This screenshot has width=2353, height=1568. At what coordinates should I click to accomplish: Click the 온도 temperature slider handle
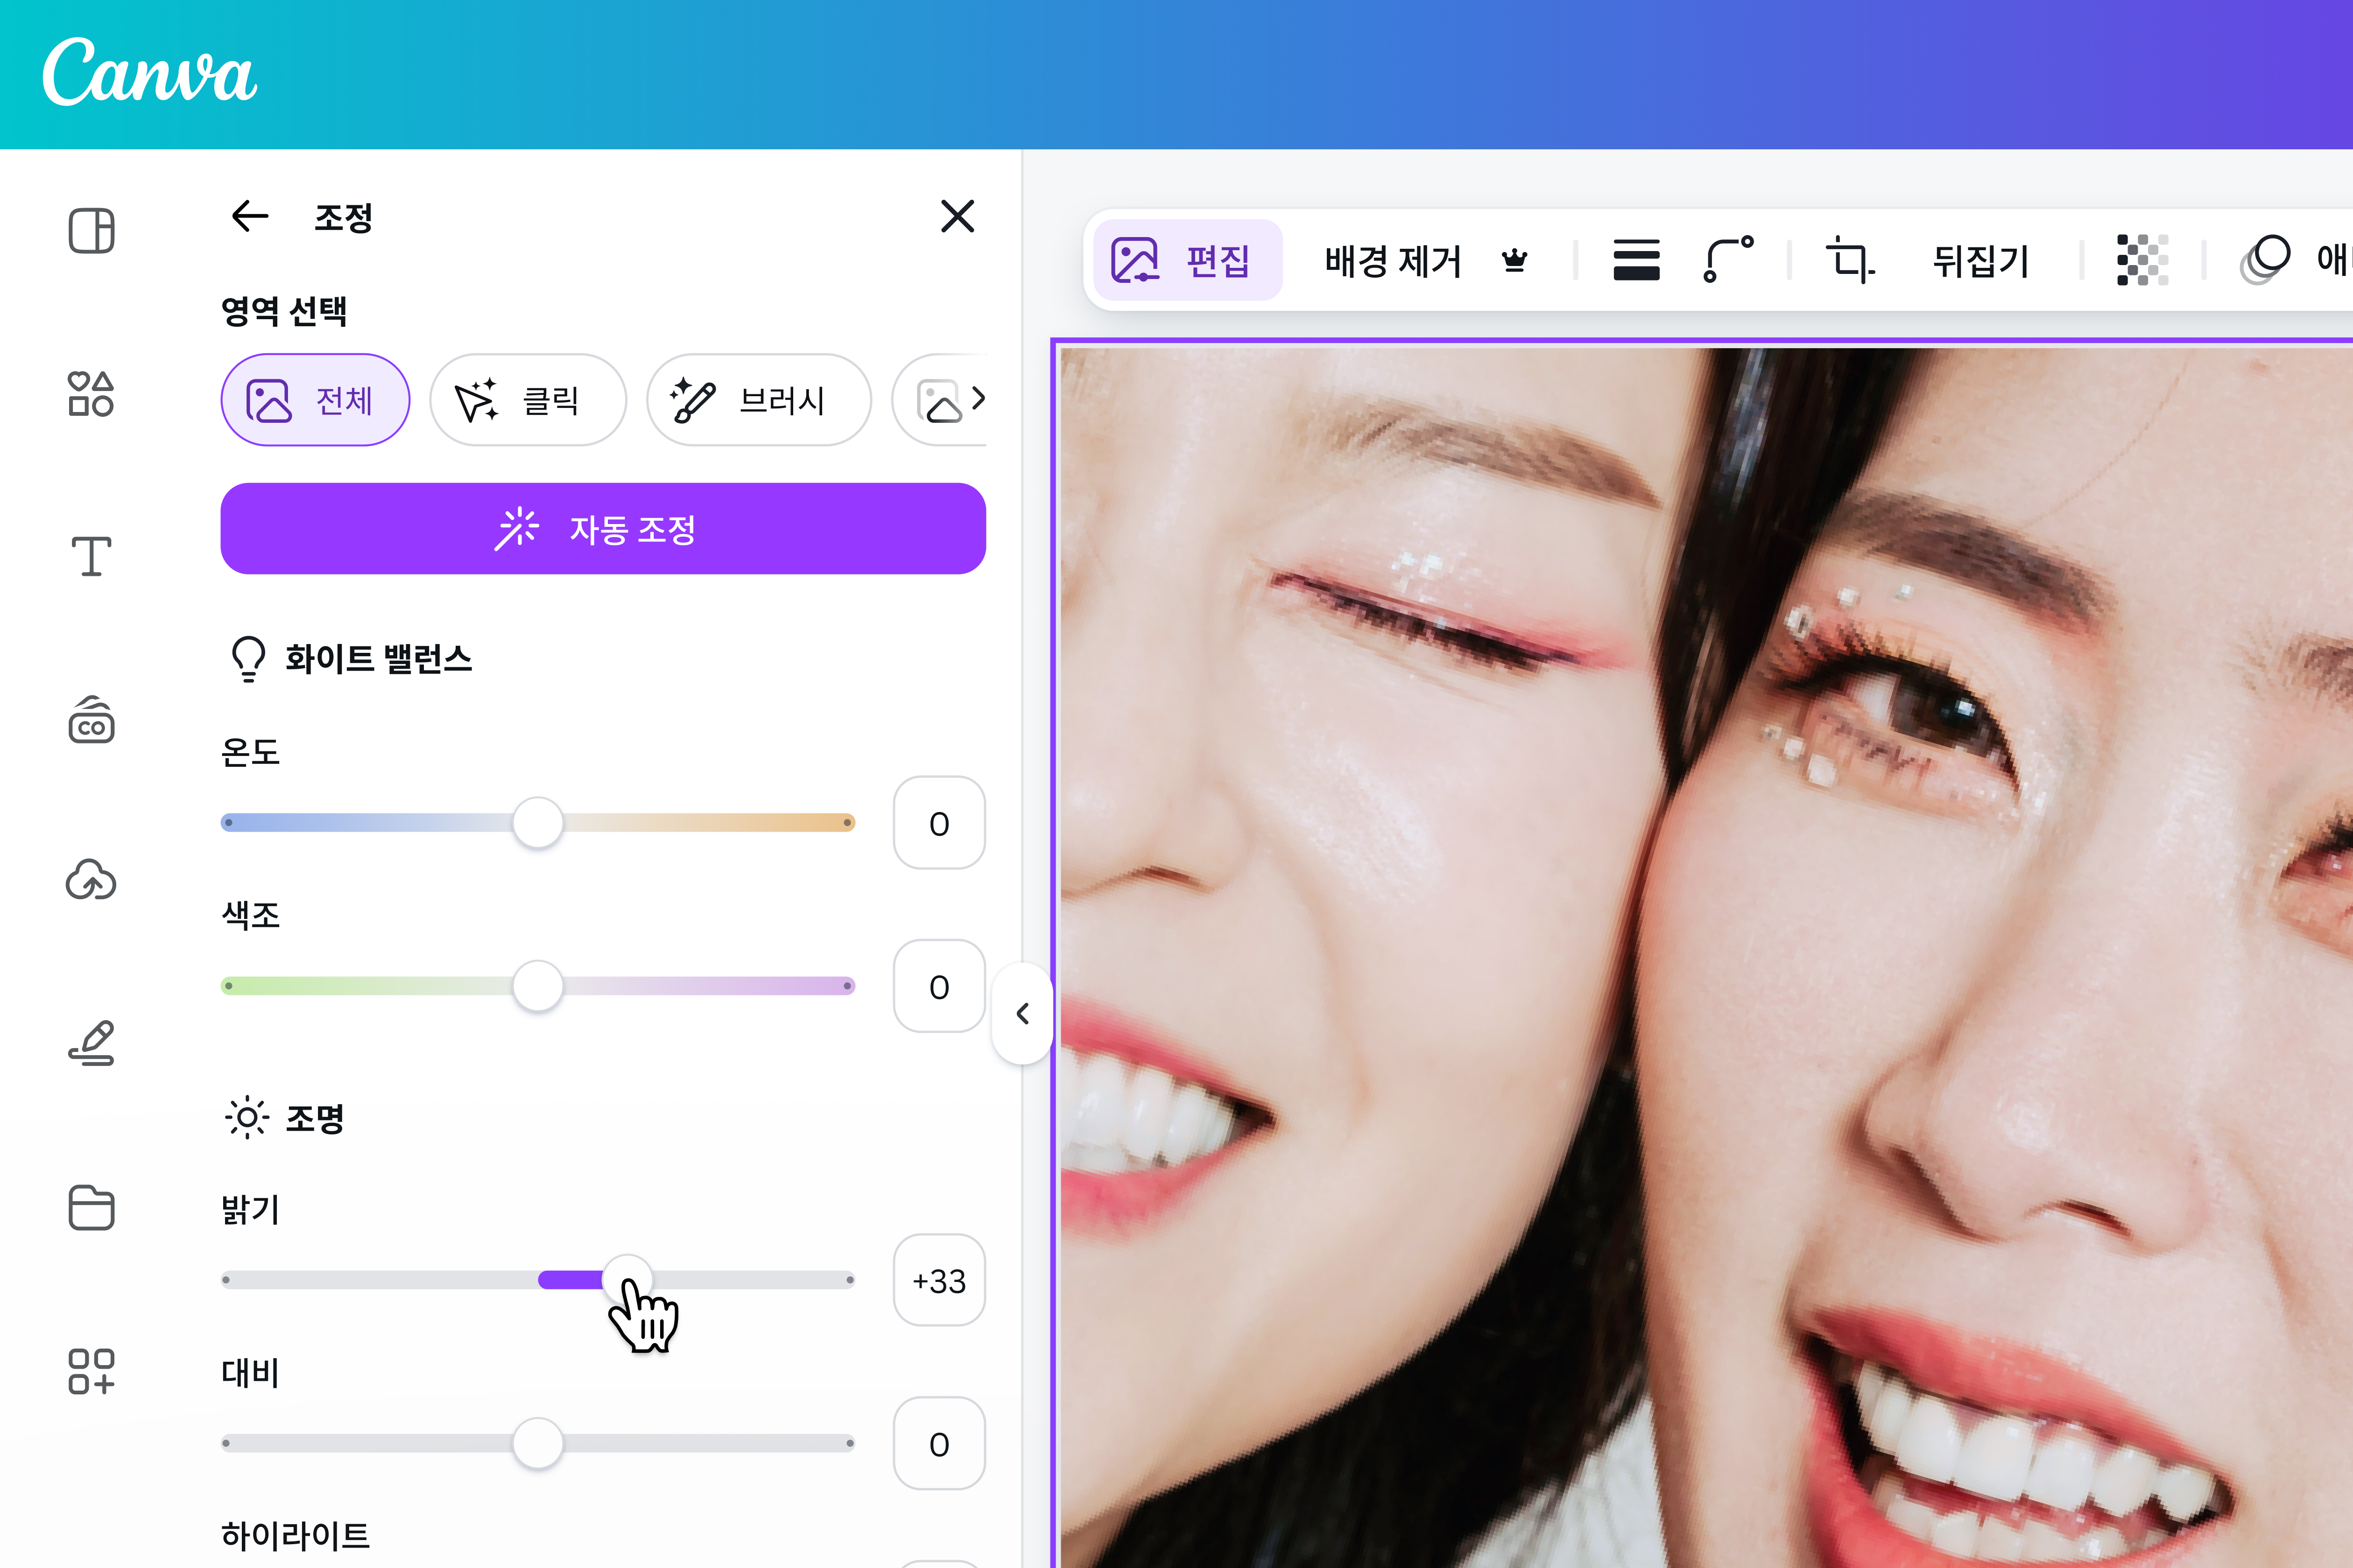coord(538,823)
